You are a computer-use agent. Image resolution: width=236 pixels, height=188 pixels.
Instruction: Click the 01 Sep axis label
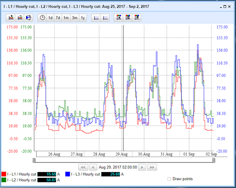click(x=189, y=154)
